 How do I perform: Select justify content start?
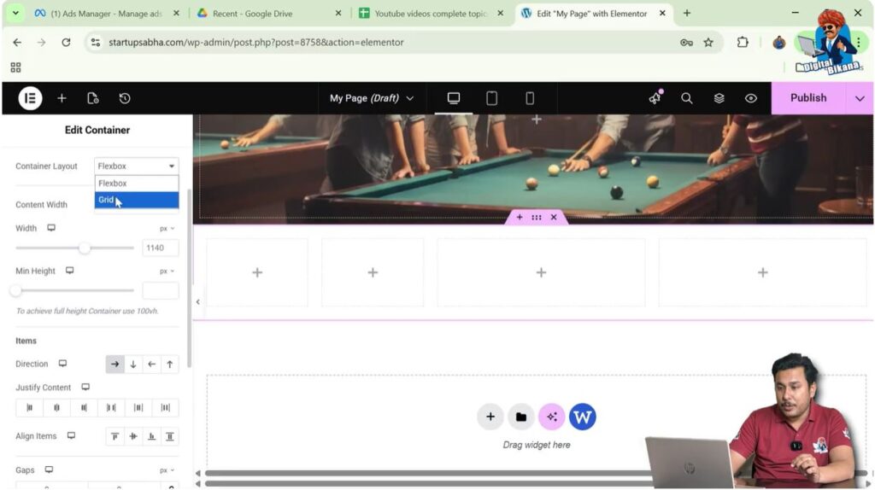pos(30,407)
